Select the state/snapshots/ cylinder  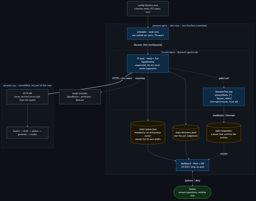click(x=224, y=133)
